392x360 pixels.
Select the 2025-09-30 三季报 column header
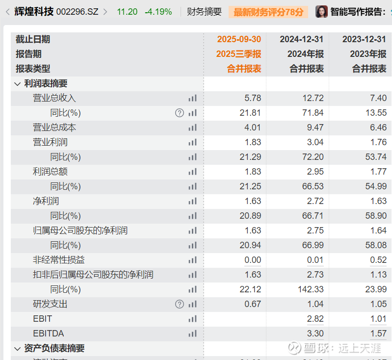(x=239, y=54)
